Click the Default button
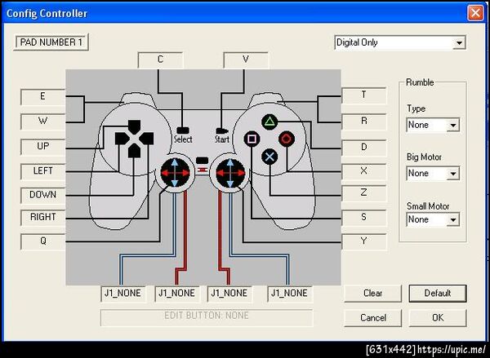 click(x=438, y=294)
